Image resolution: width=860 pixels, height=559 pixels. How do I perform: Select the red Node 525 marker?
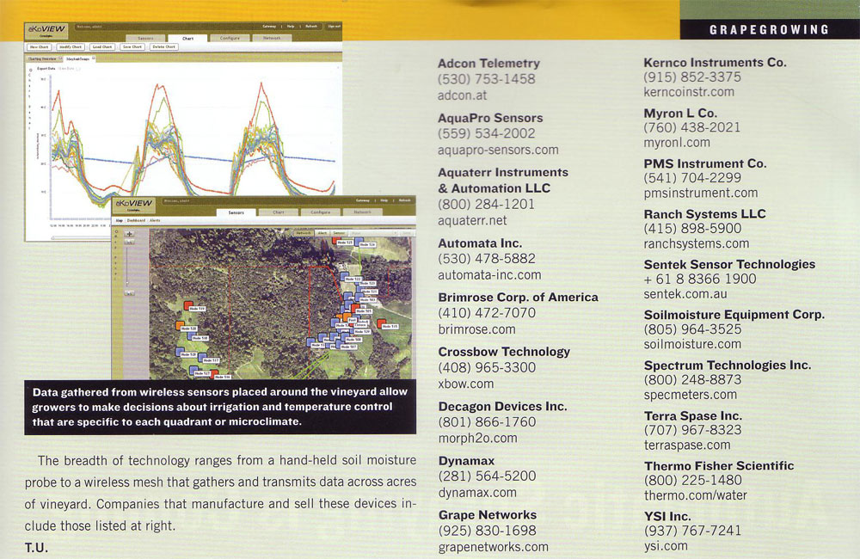pos(335,240)
